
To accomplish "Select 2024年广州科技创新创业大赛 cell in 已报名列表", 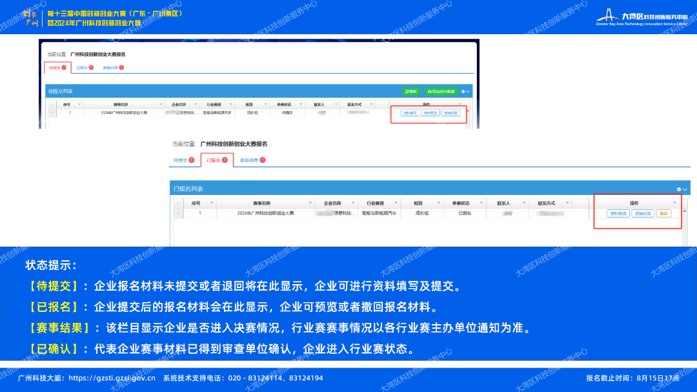I will [265, 214].
